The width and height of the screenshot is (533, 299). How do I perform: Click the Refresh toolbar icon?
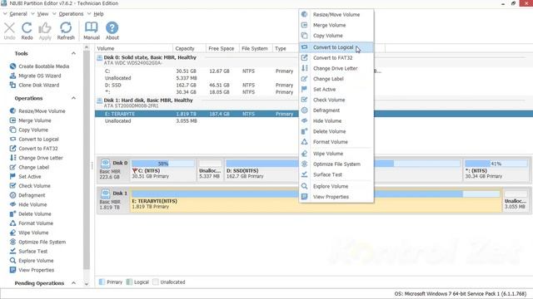tap(66, 28)
